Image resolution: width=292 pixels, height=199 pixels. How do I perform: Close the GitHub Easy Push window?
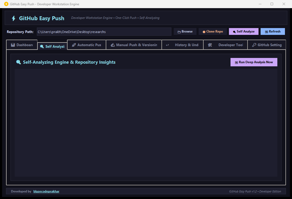pyautogui.click(x=284, y=4)
